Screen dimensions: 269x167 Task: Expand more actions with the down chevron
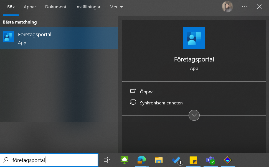[x=194, y=115]
